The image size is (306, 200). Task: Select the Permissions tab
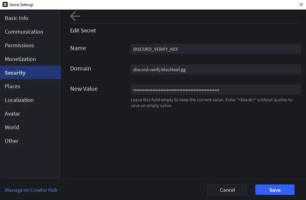[19, 45]
